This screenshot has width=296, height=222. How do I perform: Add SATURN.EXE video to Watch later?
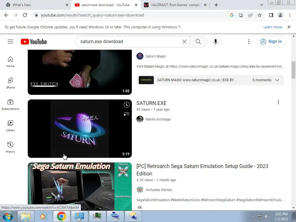pyautogui.click(x=127, y=105)
